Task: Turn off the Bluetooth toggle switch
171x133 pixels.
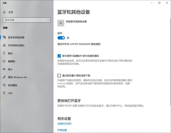Action: 61,38
